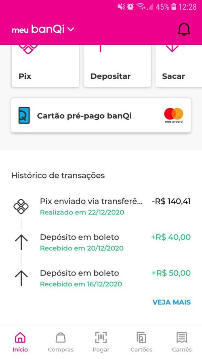The height and width of the screenshot is (359, 202).
Task: Expand the meu banQi account dropdown
Action: pyautogui.click(x=43, y=29)
